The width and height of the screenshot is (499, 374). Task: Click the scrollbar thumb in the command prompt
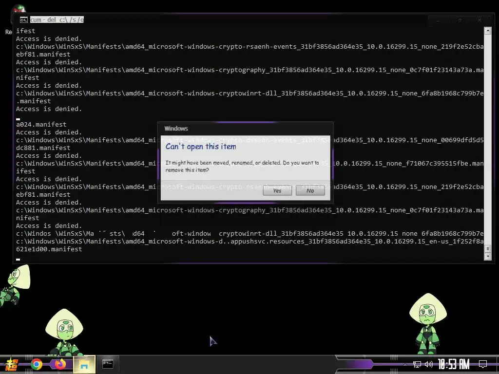(487, 248)
